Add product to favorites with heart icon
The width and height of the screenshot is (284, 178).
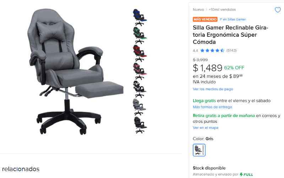pyautogui.click(x=278, y=10)
